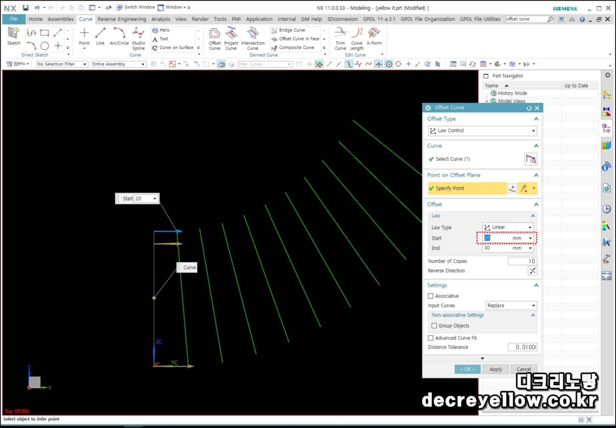The image size is (616, 428).
Task: Cancel the Offset Curve dialog
Action: click(x=524, y=369)
